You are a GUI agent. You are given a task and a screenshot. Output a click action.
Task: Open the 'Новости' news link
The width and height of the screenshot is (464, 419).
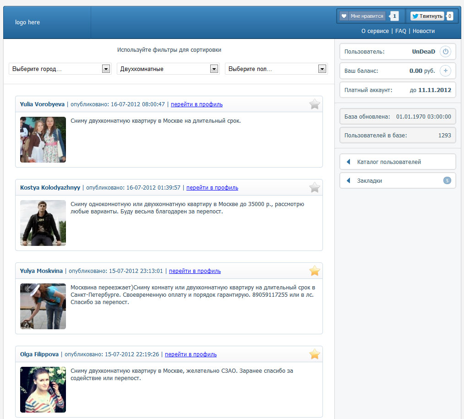[x=423, y=31]
